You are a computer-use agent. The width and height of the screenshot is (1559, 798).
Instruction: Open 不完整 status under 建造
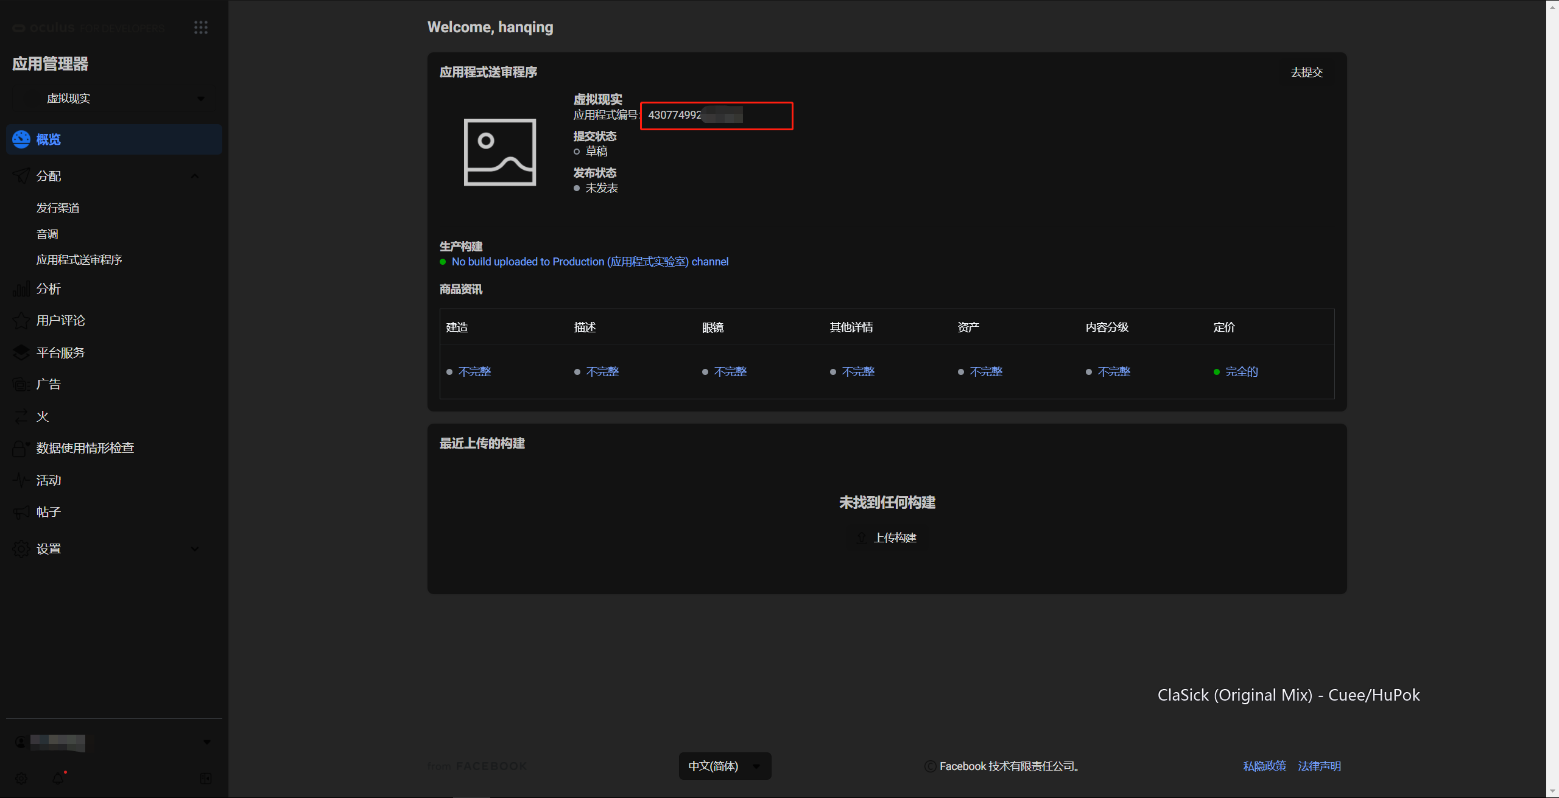click(x=475, y=372)
